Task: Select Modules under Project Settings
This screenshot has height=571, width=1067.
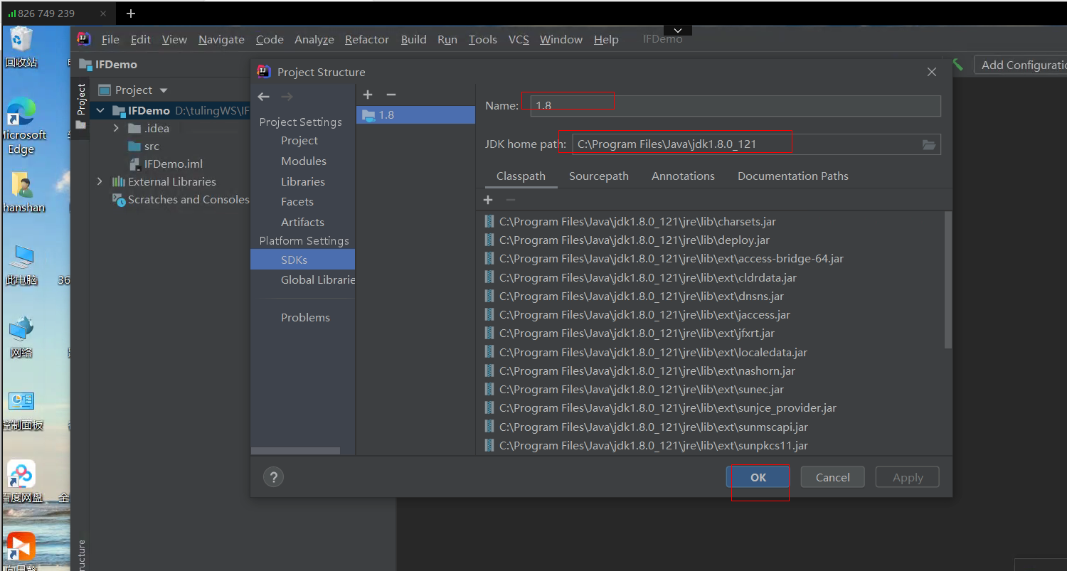Action: coord(304,161)
